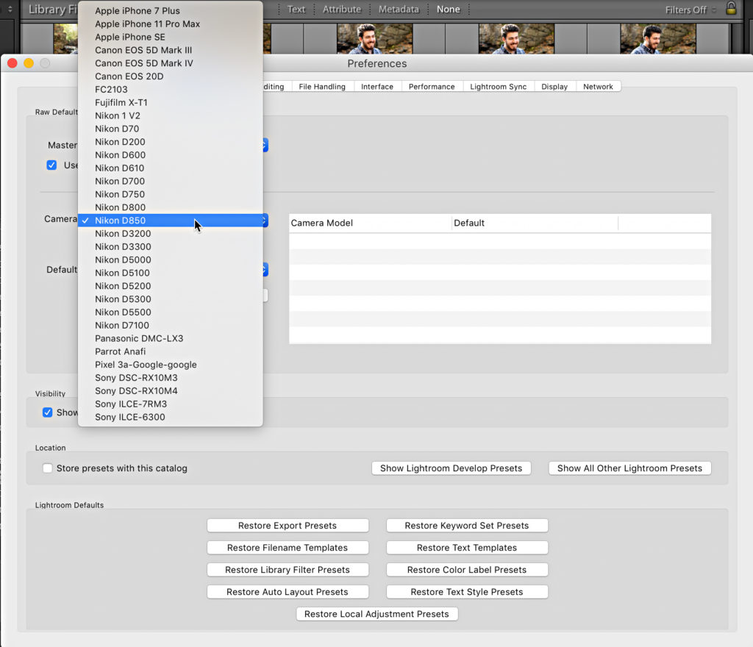Select Fujifilm X-T1

coord(171,103)
